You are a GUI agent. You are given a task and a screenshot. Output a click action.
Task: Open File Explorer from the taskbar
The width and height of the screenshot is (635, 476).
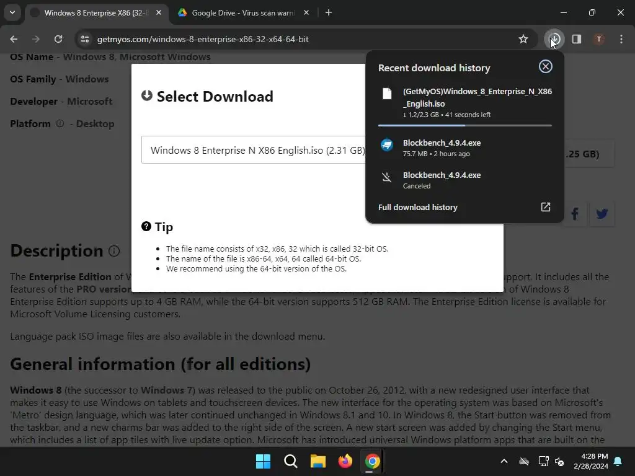coord(318,461)
